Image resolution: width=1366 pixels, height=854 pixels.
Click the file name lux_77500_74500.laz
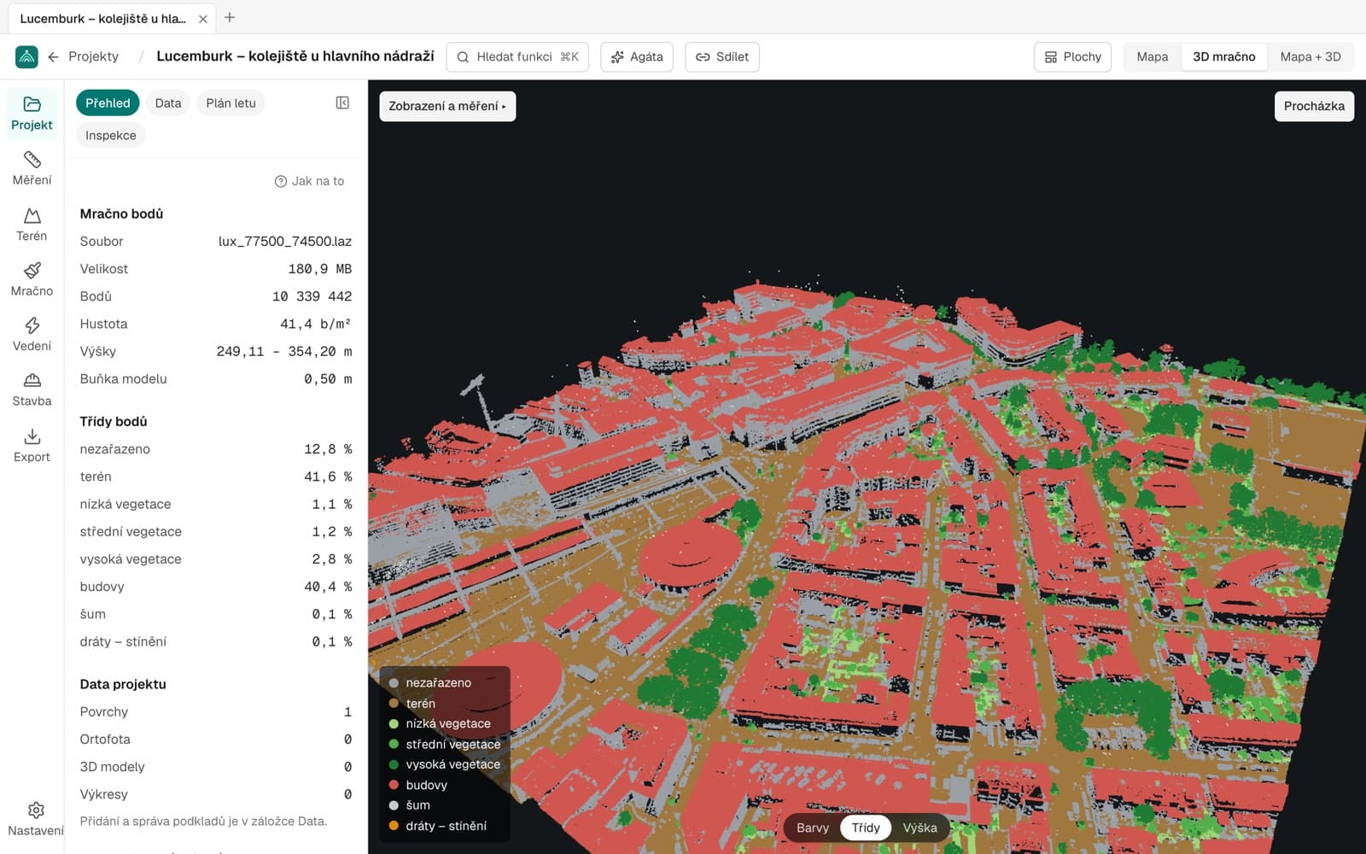(285, 242)
